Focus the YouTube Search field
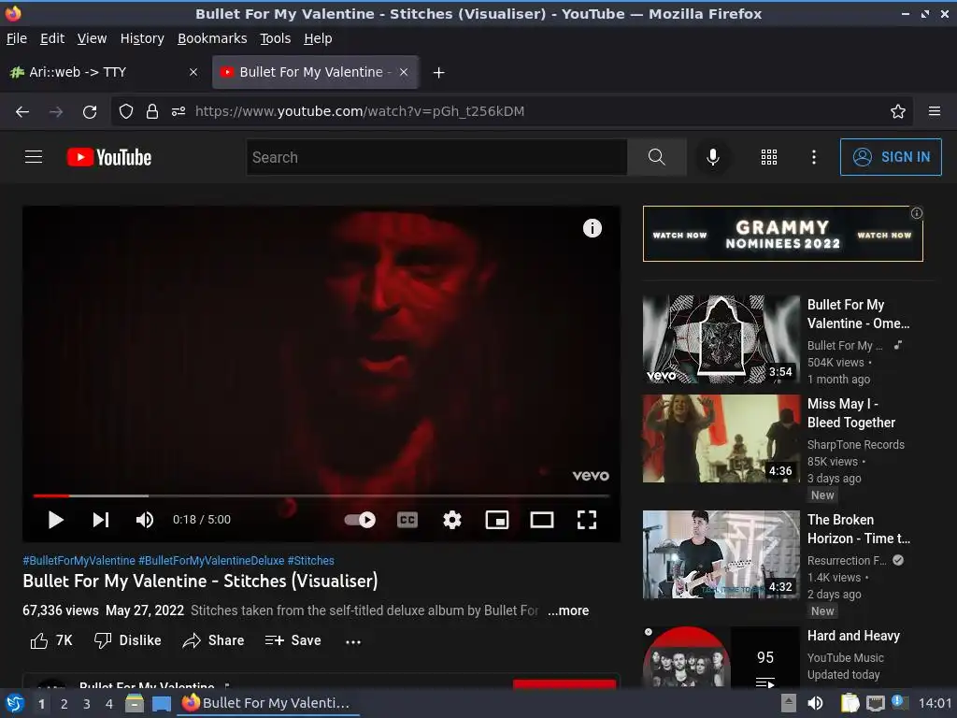The height and width of the screenshot is (718, 957). pyautogui.click(x=436, y=157)
